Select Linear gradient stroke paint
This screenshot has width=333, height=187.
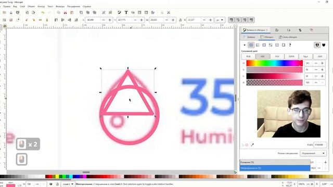tap(258, 45)
